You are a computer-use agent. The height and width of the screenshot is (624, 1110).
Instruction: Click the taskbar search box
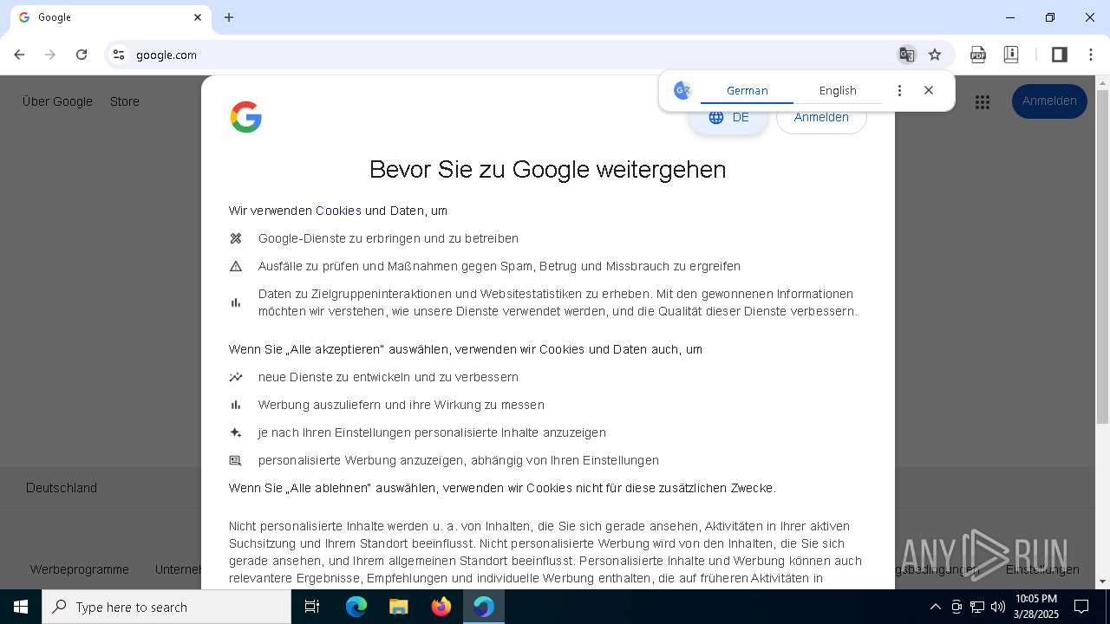click(x=166, y=607)
